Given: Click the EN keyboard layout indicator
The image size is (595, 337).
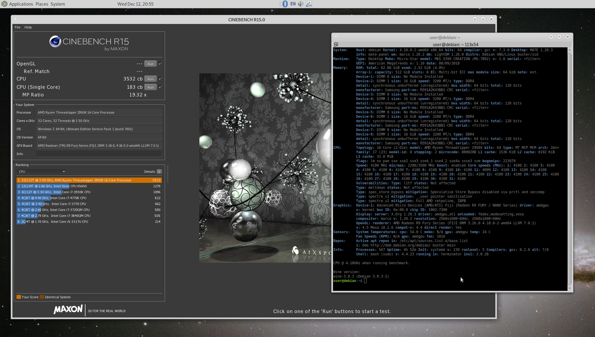Looking at the screenshot, I should point(293,4).
